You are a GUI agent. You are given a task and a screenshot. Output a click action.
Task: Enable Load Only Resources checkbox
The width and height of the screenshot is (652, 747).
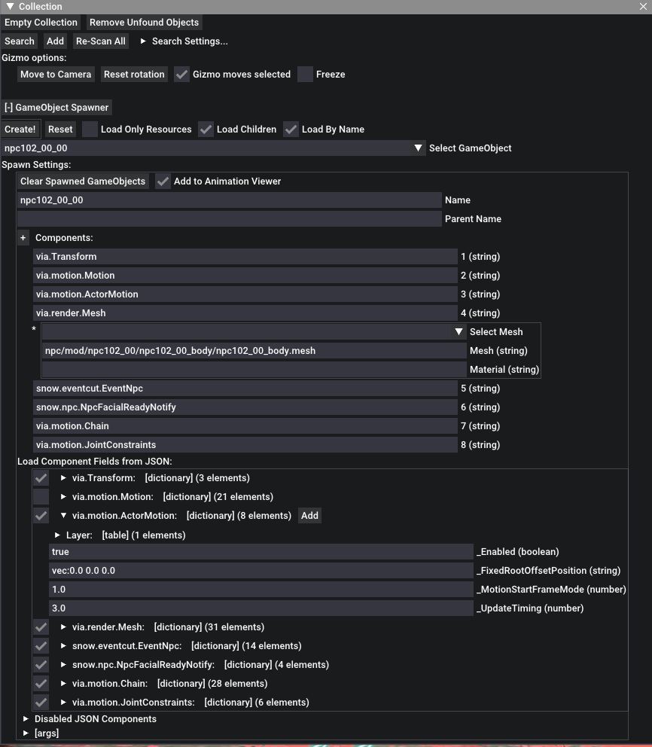coord(90,130)
